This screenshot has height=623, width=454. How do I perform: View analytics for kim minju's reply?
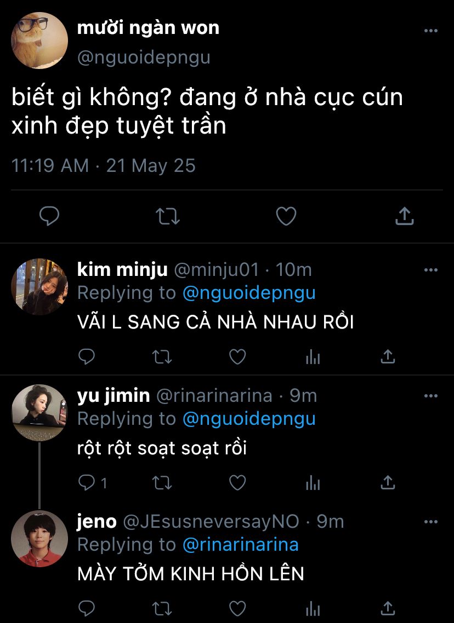pos(313,357)
